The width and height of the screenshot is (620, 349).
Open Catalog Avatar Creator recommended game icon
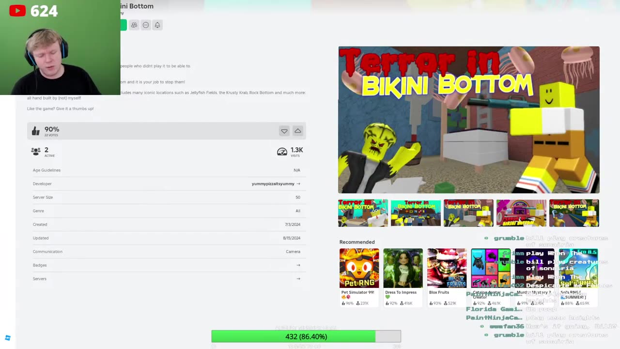click(491, 268)
